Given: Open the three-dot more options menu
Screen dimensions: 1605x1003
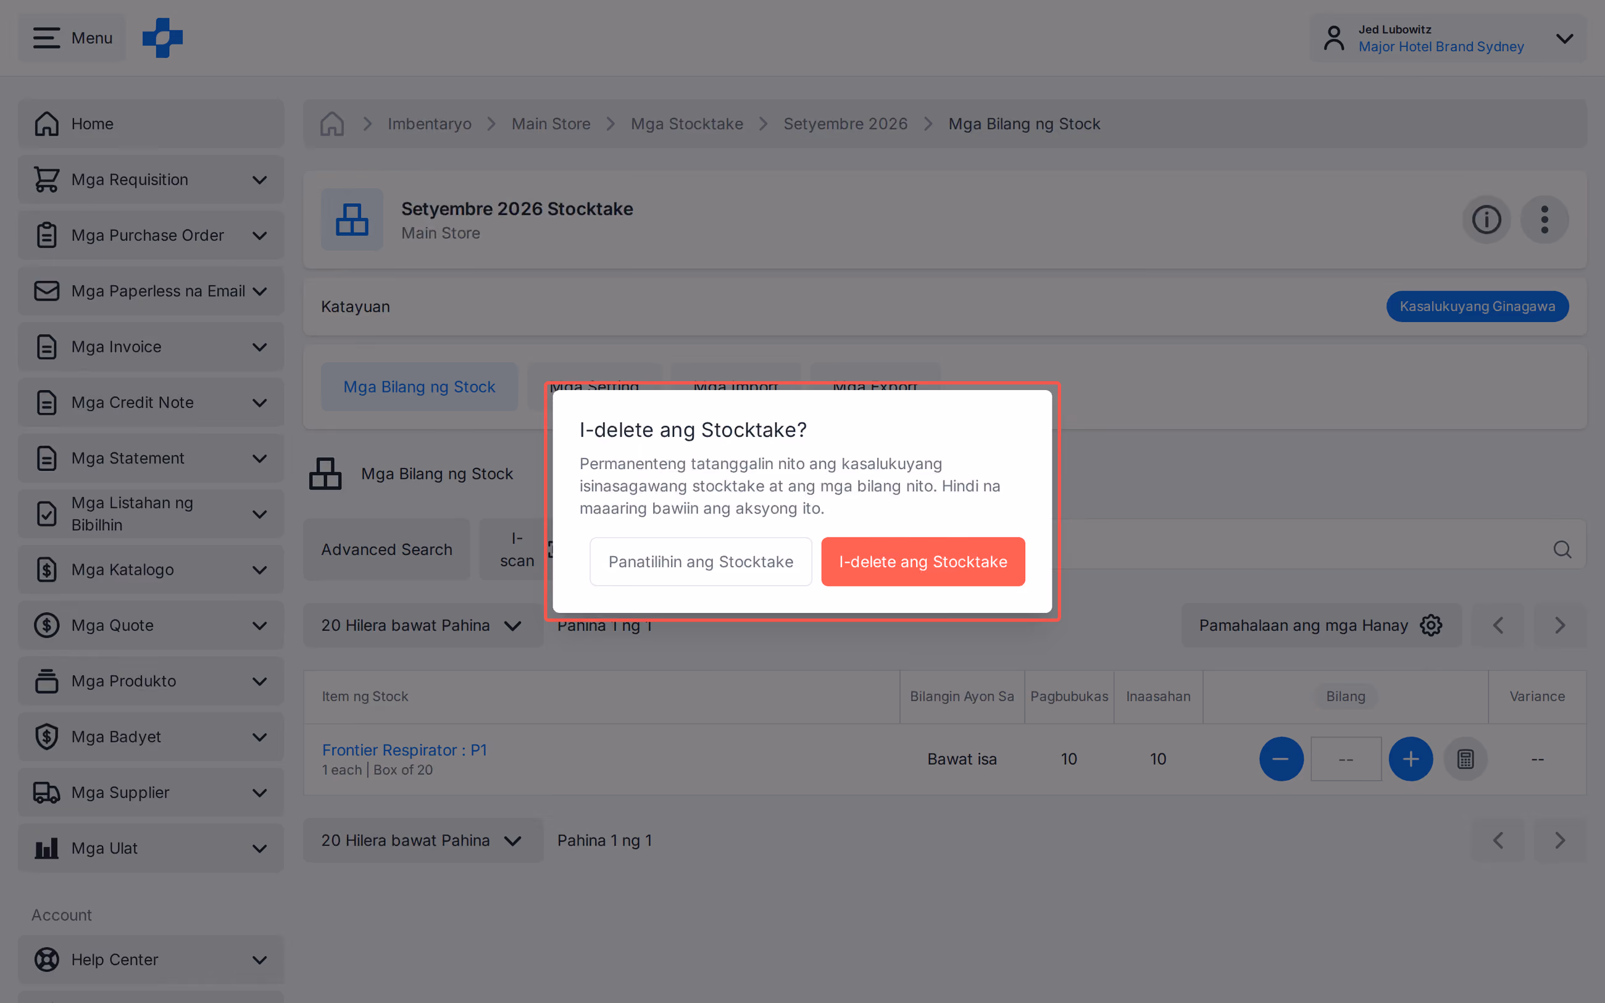Looking at the screenshot, I should click(1545, 220).
